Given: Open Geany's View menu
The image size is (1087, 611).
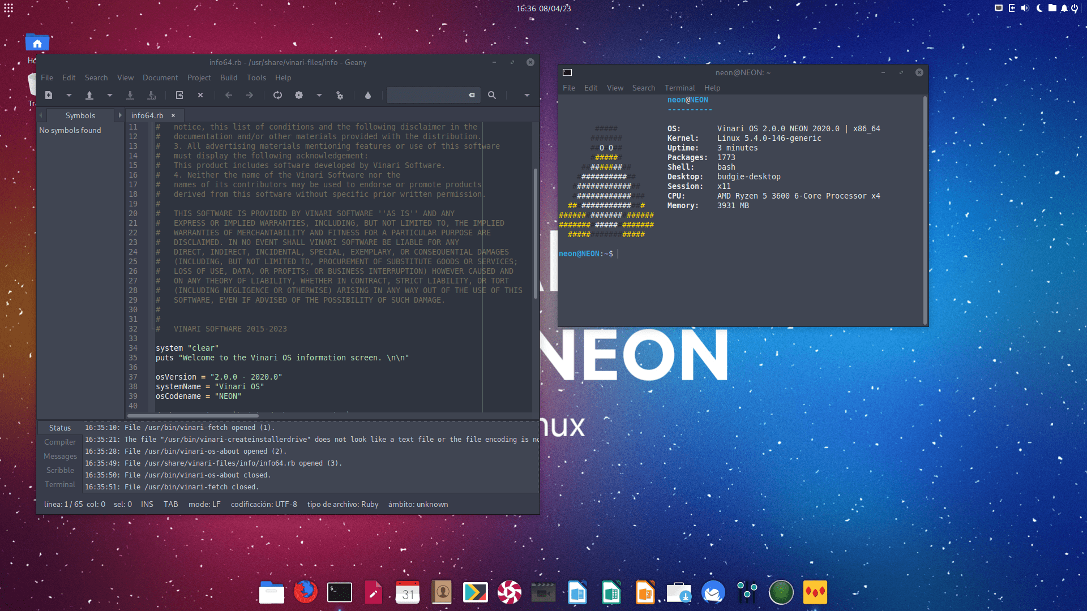Looking at the screenshot, I should (125, 78).
